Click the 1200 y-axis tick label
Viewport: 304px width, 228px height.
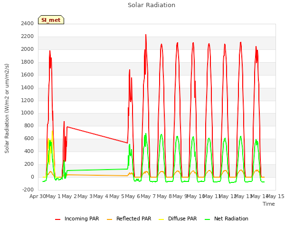[x=28, y=100]
